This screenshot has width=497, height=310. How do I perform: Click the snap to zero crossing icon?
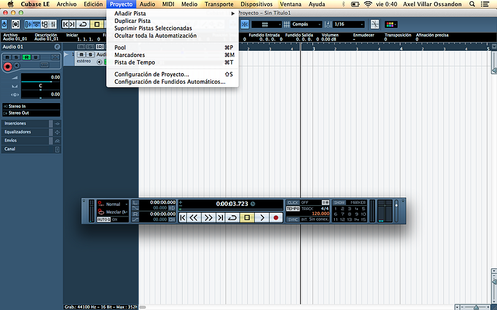tap(375, 24)
